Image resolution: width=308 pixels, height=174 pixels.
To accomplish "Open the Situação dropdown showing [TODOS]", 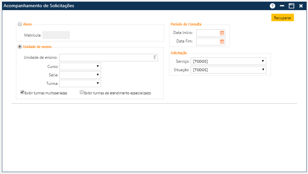I will coord(228,70).
